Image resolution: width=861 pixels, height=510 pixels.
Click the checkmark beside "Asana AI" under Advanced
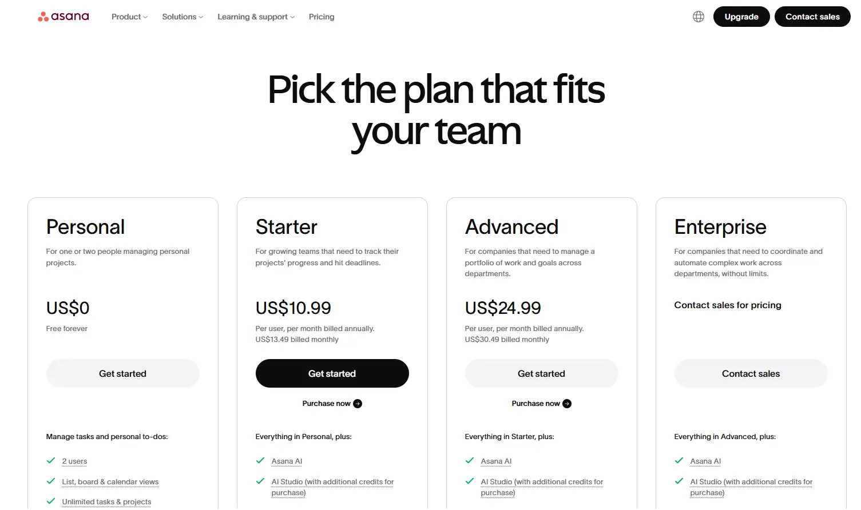tap(469, 460)
